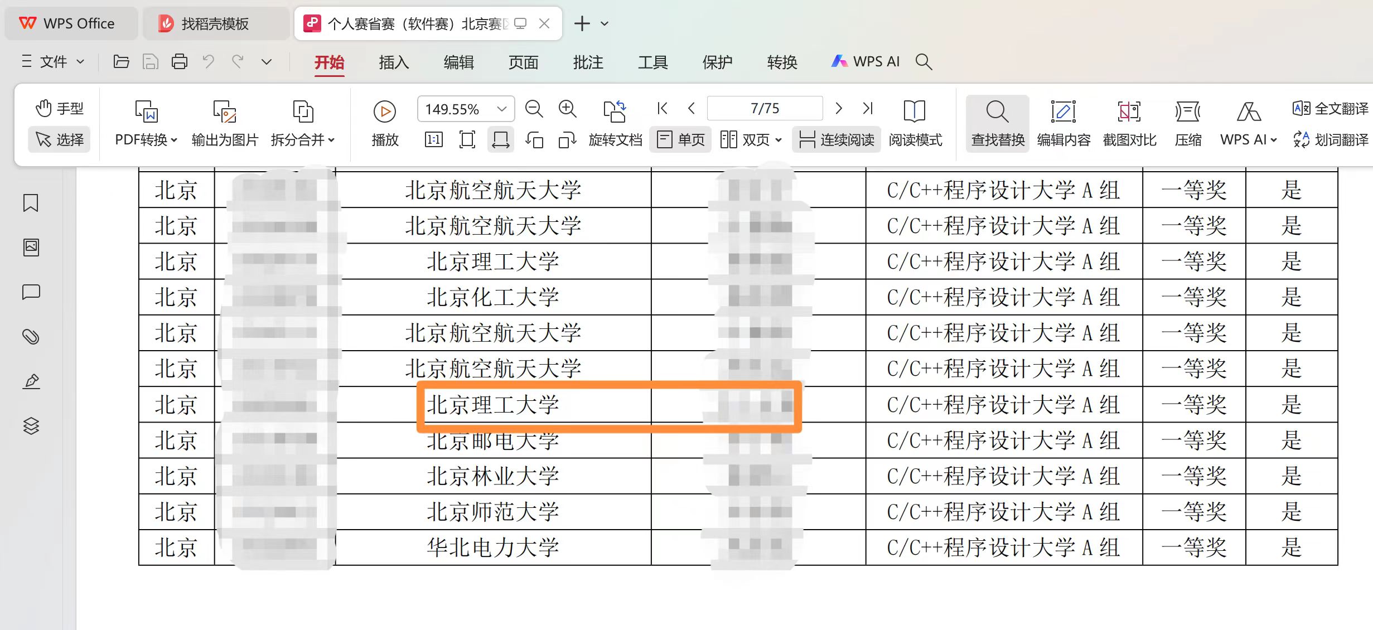Click the 播放 play button
The image size is (1373, 630).
pyautogui.click(x=385, y=124)
